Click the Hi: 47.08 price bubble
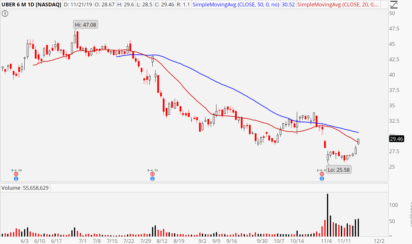This screenshot has height=244, width=412. (x=86, y=25)
